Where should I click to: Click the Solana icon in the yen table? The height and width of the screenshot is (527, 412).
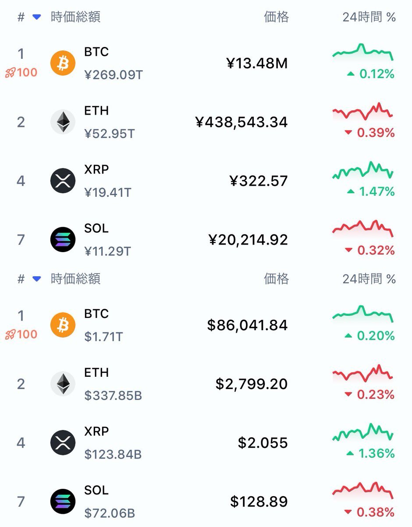pos(63,239)
